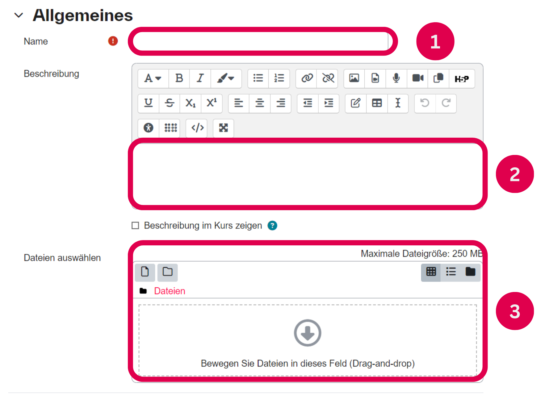The width and height of the screenshot is (545, 400).
Task: Open the paragraph styles dropdown
Action: coord(153,78)
